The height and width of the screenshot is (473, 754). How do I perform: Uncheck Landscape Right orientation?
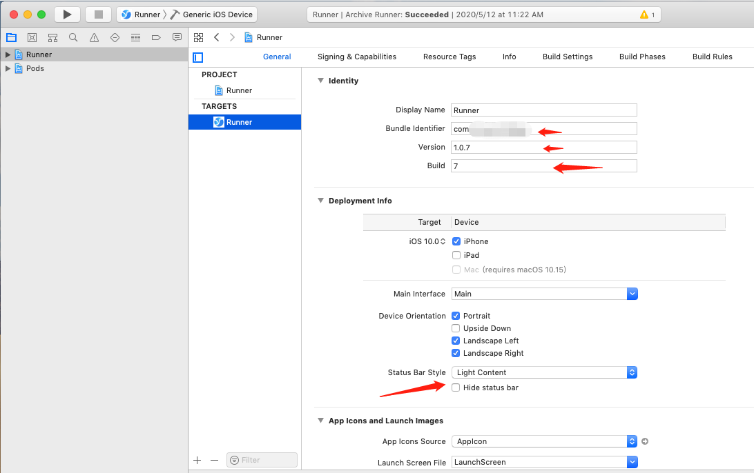456,354
